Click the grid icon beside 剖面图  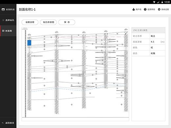(3, 31)
